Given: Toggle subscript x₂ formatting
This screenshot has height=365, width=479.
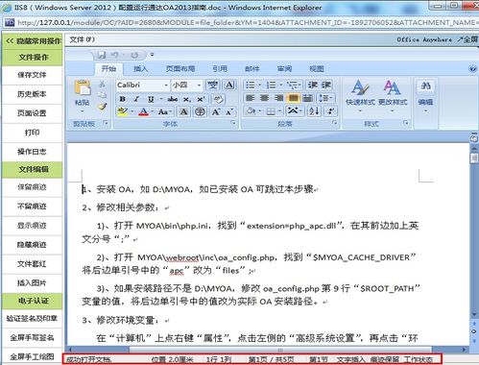Looking at the screenshot, I should [x=187, y=99].
